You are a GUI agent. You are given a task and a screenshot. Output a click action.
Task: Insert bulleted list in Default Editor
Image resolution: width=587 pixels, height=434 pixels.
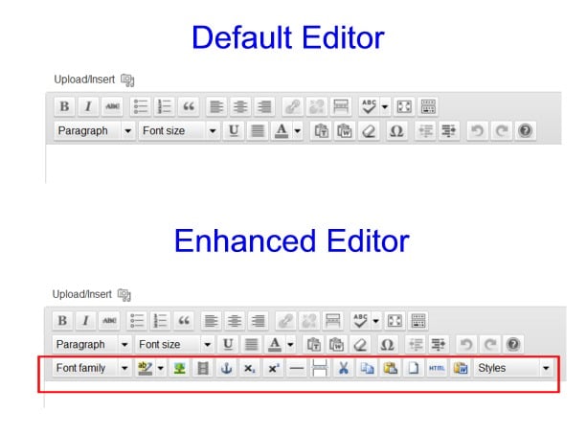coord(141,106)
